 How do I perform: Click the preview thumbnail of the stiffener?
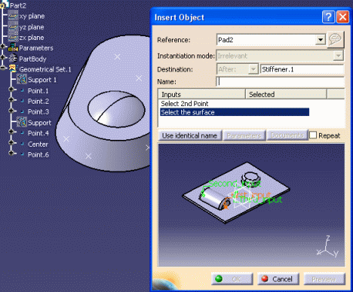point(251,205)
